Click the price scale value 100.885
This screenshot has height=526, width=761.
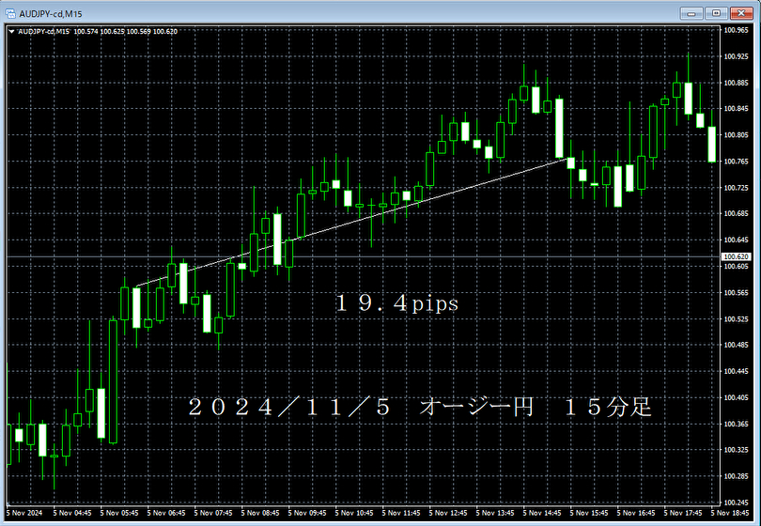coord(736,83)
